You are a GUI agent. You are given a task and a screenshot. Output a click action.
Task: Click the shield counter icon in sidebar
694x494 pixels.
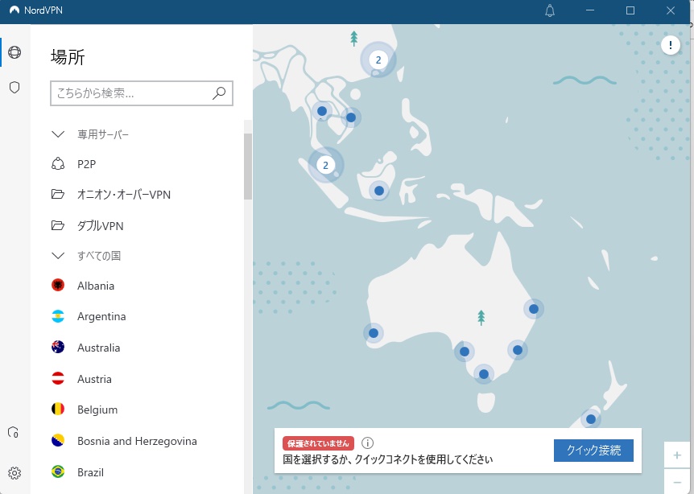click(13, 432)
